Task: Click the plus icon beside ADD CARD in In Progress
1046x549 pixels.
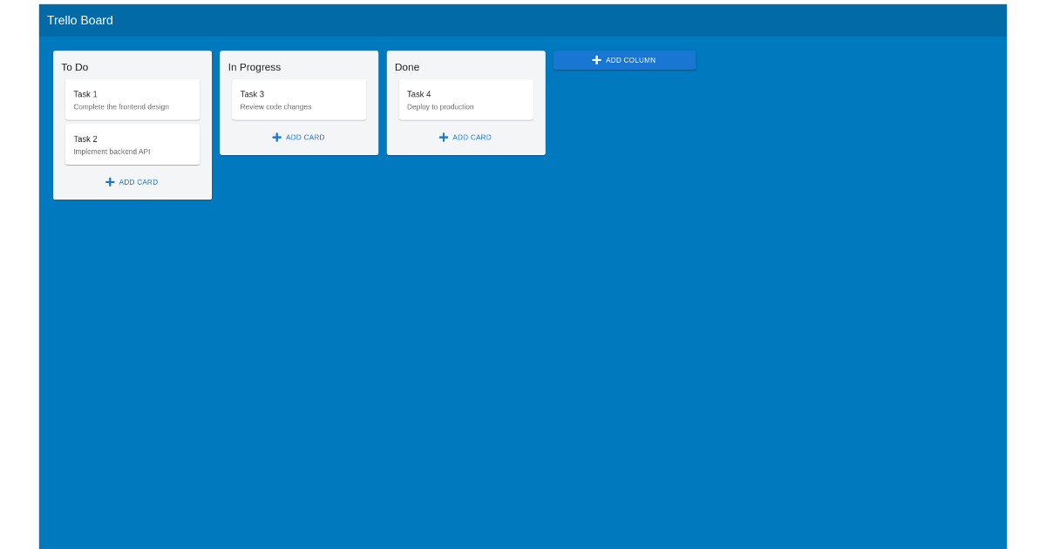Action: coord(276,137)
